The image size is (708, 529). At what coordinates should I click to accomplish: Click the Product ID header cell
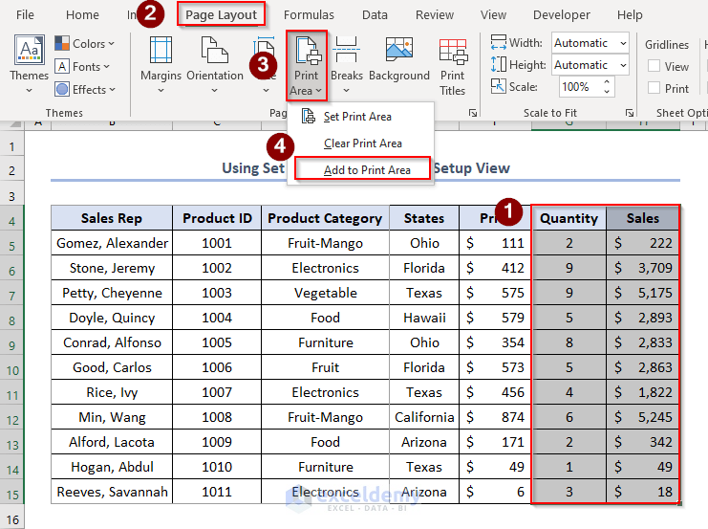[217, 218]
